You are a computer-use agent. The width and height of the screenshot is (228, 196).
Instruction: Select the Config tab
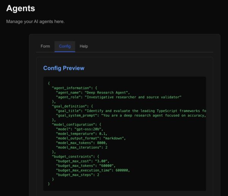[65, 46]
